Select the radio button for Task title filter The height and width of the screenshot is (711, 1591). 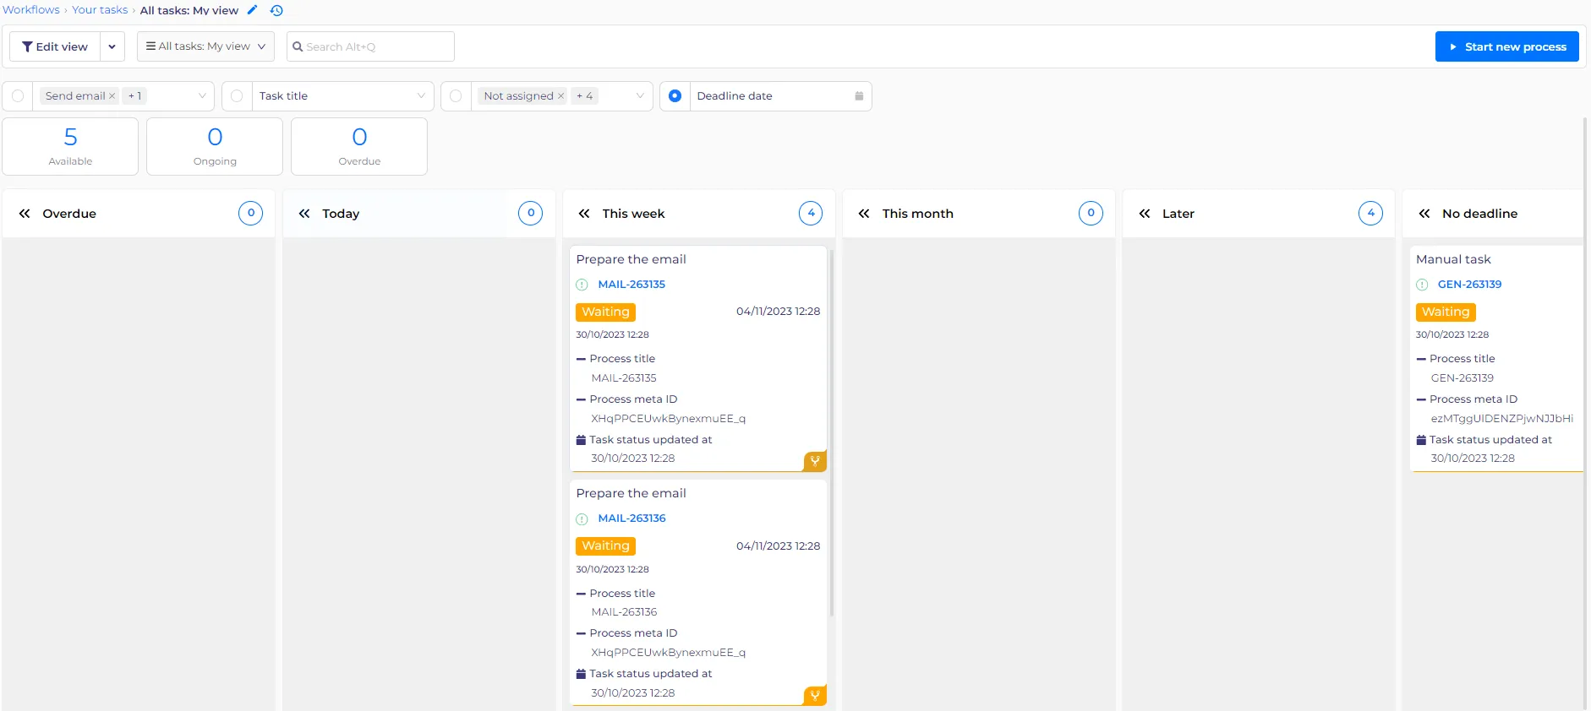click(237, 96)
